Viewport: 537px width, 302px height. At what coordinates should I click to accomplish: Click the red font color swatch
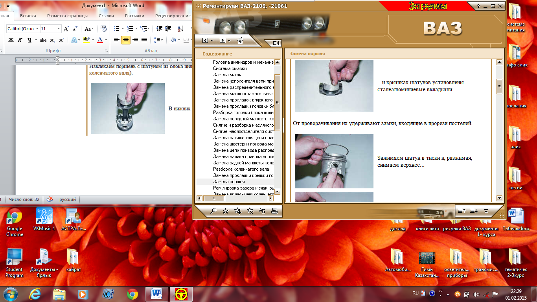(100, 40)
